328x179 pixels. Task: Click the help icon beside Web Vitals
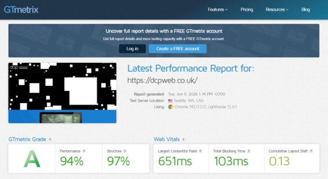pyautogui.click(x=183, y=140)
